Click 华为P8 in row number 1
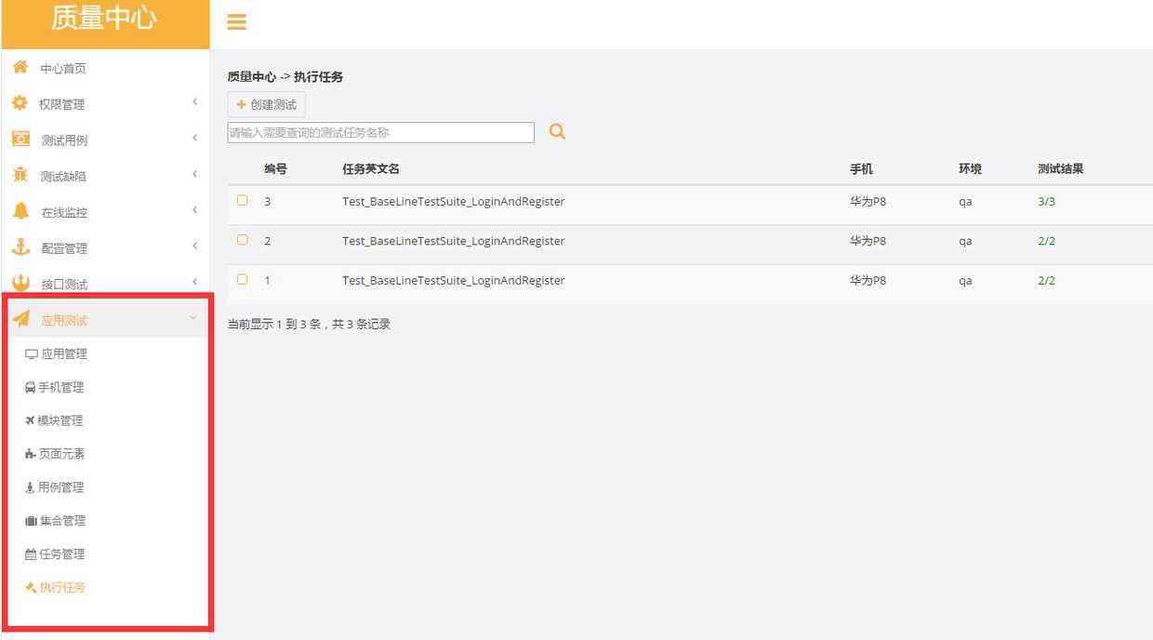 (x=868, y=280)
